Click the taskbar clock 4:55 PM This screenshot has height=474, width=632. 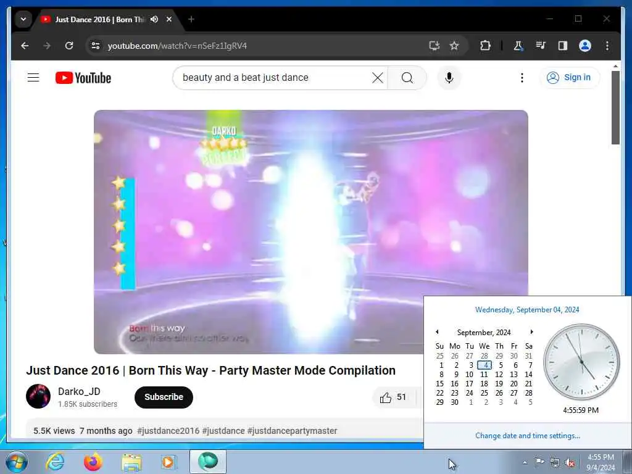pos(601,462)
